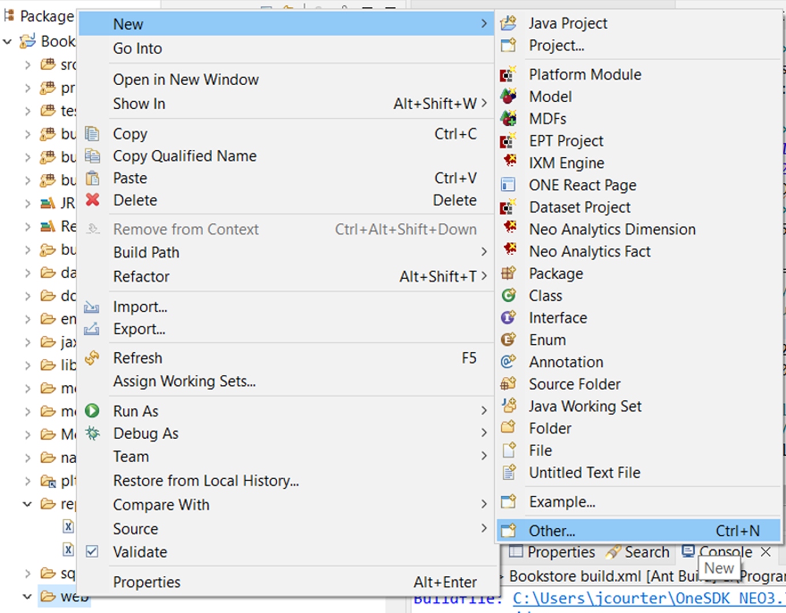Choose Export... from context menu
The height and width of the screenshot is (613, 786).
[x=286, y=329]
